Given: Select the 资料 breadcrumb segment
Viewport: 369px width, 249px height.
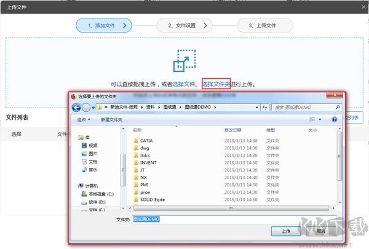Looking at the screenshot, I should tap(151, 107).
